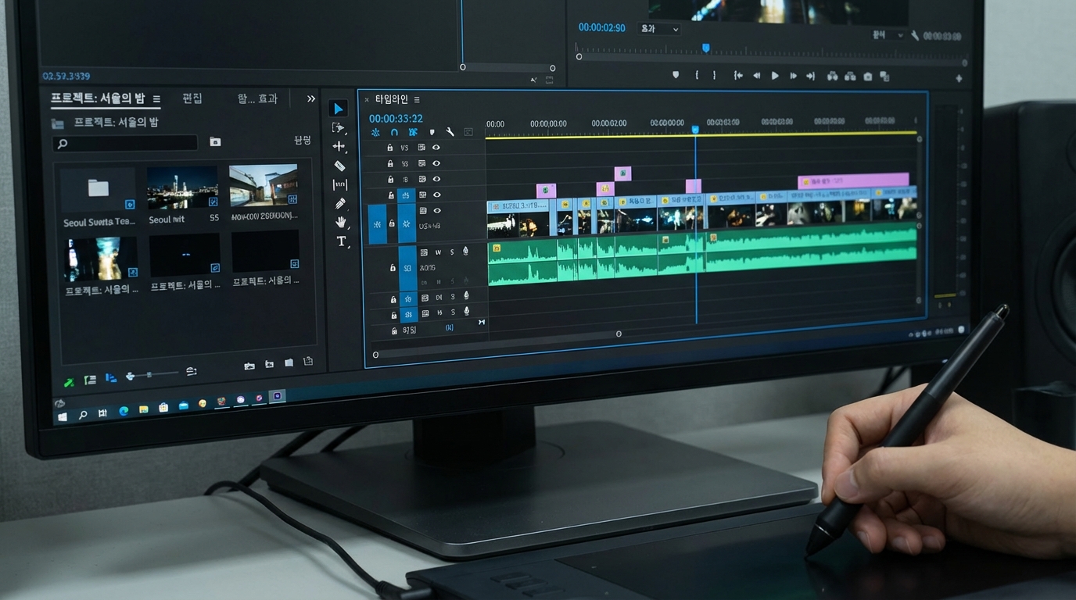
Task: Open Comparison View in program monitor
Action: click(x=884, y=77)
